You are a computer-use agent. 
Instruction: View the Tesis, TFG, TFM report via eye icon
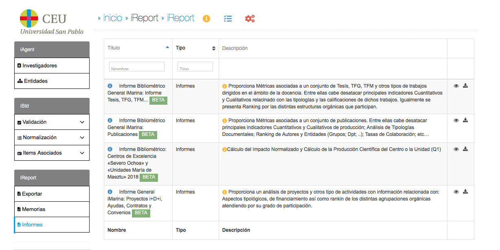[x=456, y=86]
